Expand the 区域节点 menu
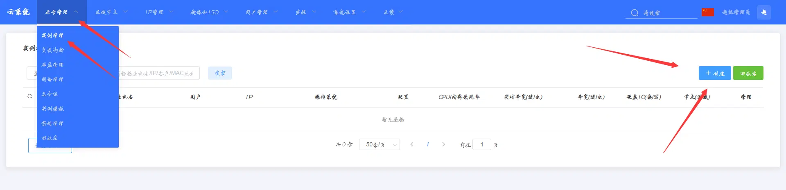Screen dimensions: 786x190 coord(111,12)
